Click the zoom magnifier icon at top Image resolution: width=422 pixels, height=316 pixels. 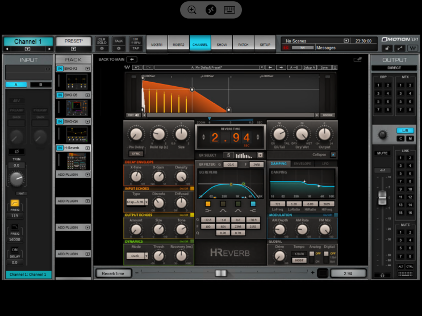192,10
